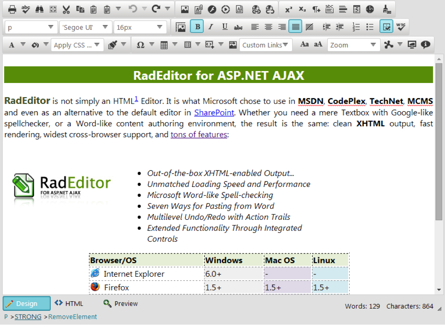
Task: Open the About dialog (info icon)
Action: click(x=425, y=45)
